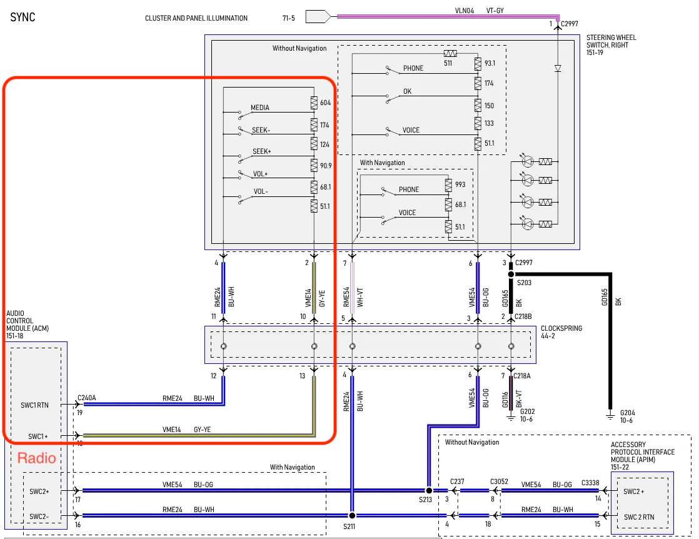This screenshot has height=539, width=699.
Task: Click the C3338 connector label
Action: pyautogui.click(x=590, y=483)
